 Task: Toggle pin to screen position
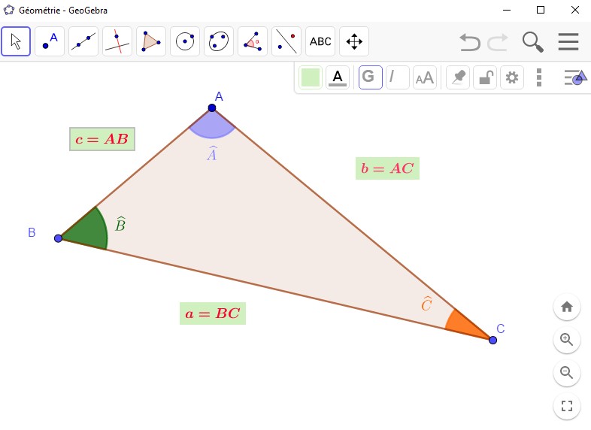pyautogui.click(x=458, y=77)
